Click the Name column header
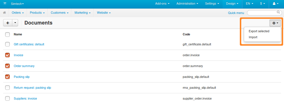The image size is (284, 107). (18, 35)
